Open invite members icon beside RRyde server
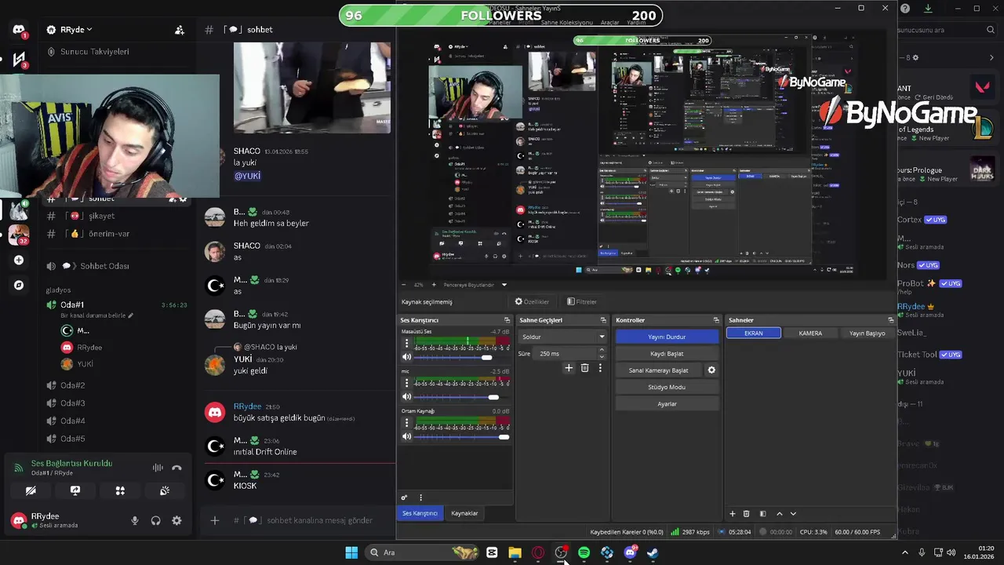The image size is (1004, 565). 180,30
